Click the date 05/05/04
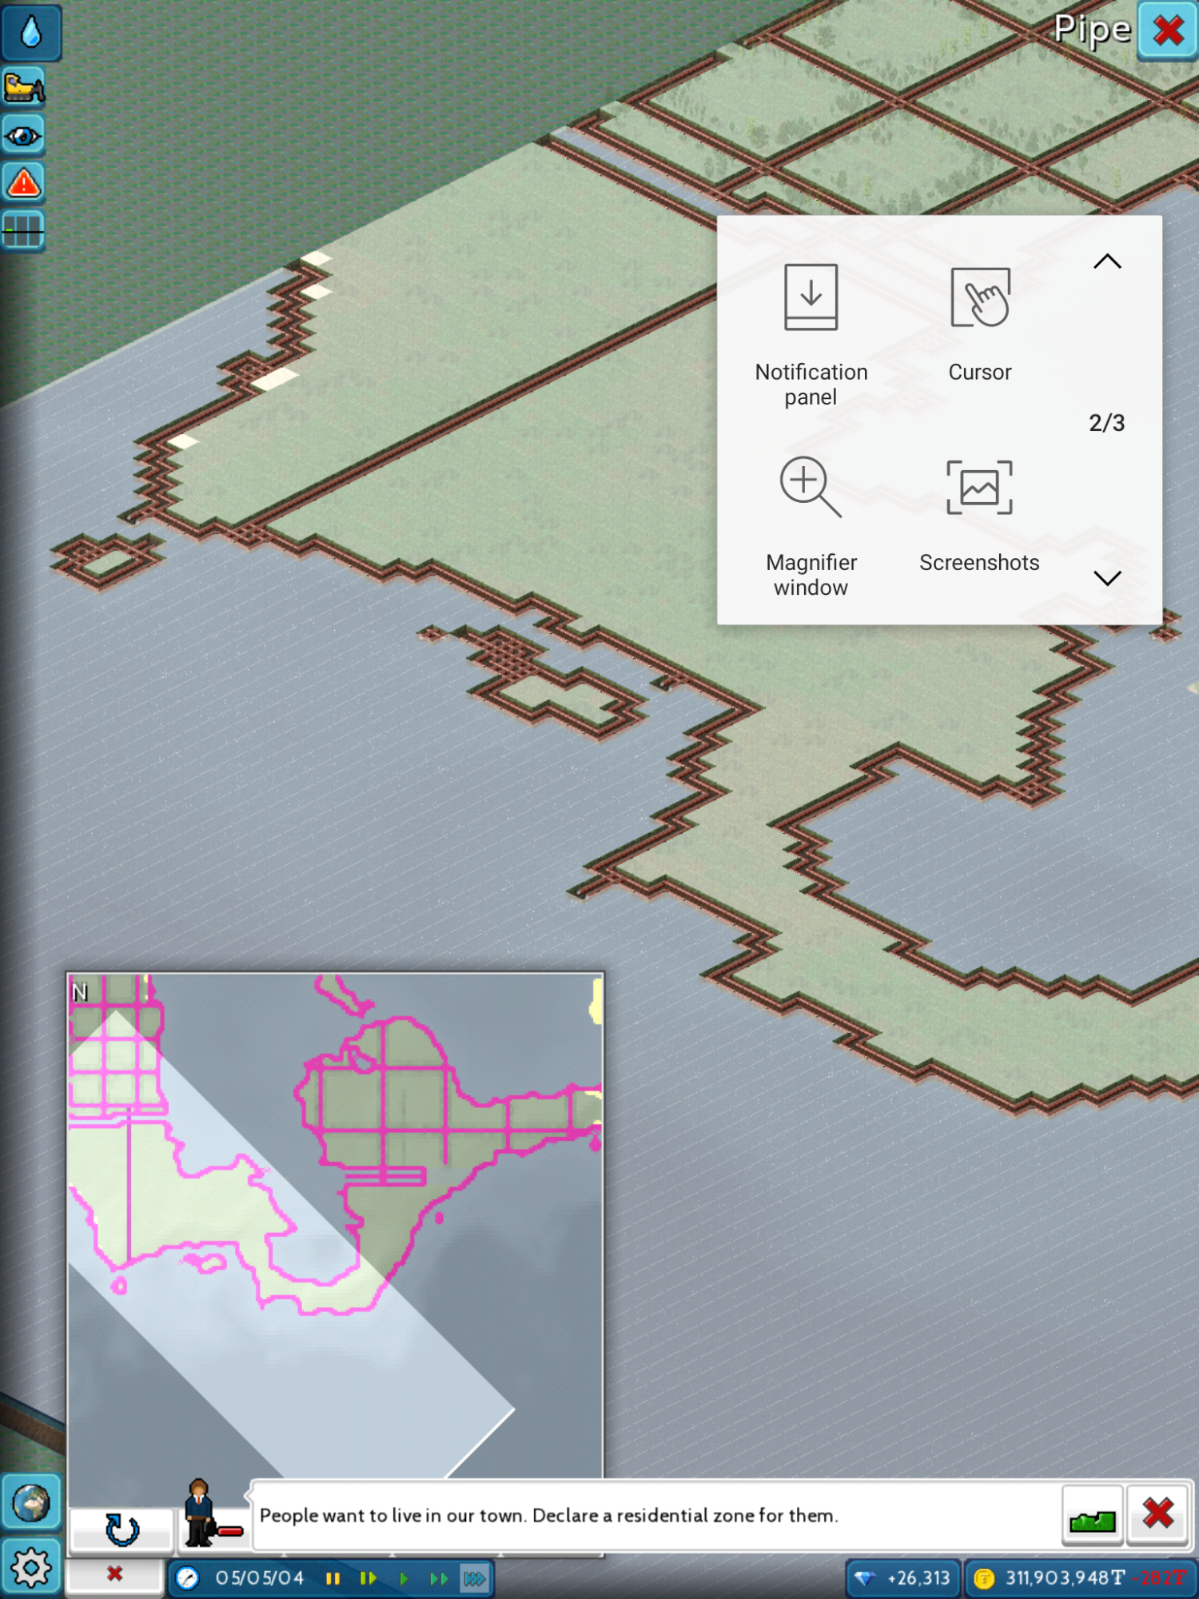 point(260,1578)
